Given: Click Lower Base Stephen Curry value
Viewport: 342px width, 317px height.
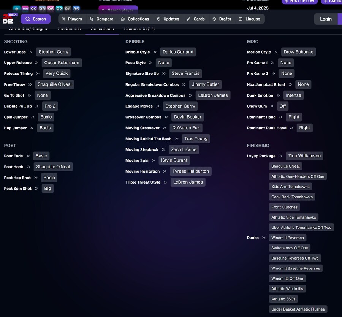Looking at the screenshot, I should (x=54, y=52).
